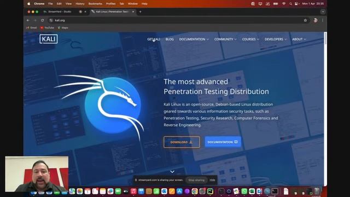The width and height of the screenshot is (350, 197).
Task: Click the blue DOCUMENTATION button
Action: (223, 142)
